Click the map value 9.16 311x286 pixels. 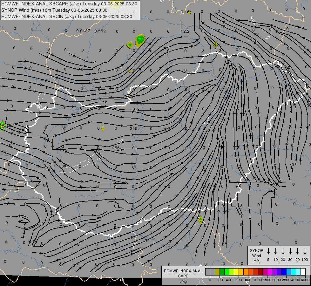[185, 12]
